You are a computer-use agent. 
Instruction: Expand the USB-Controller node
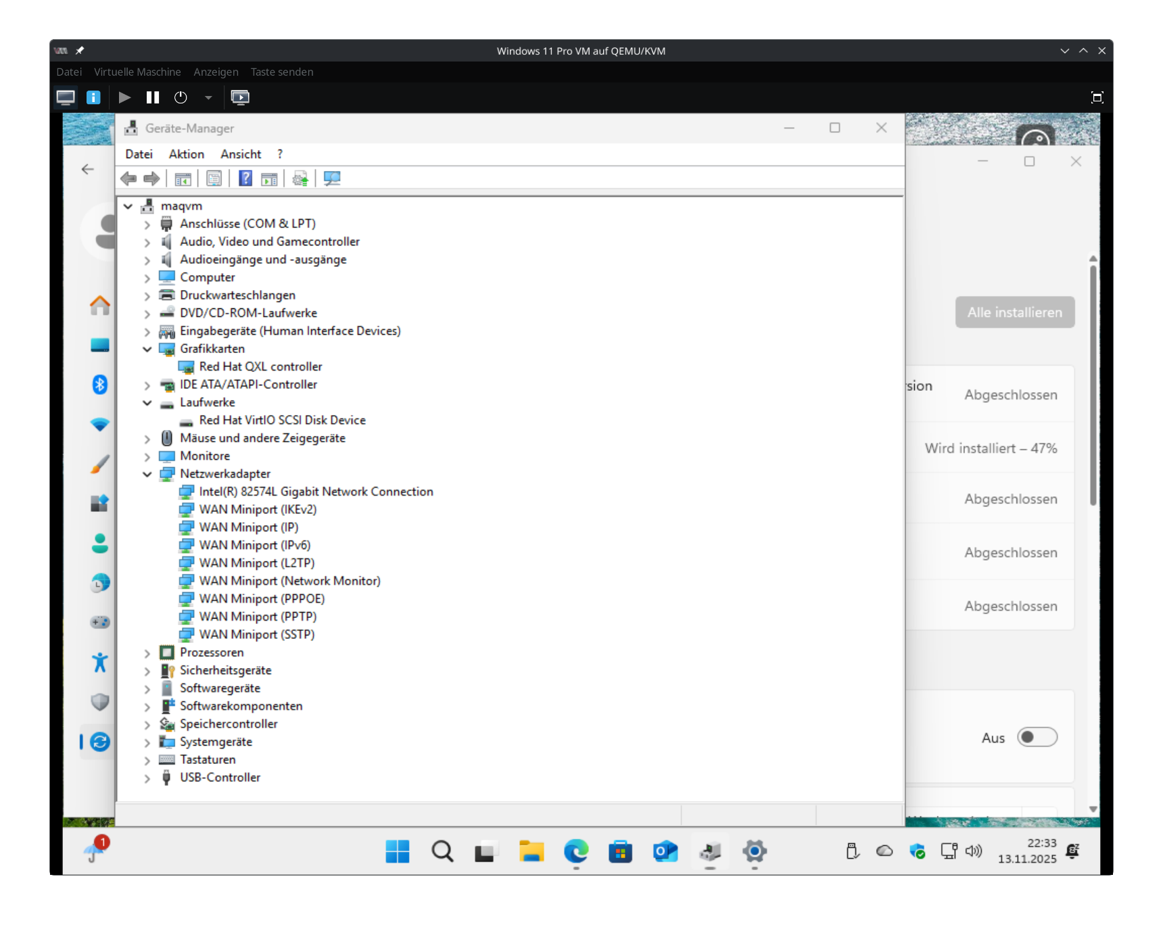click(x=147, y=778)
